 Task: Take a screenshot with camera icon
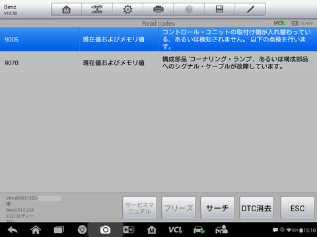click(105, 230)
